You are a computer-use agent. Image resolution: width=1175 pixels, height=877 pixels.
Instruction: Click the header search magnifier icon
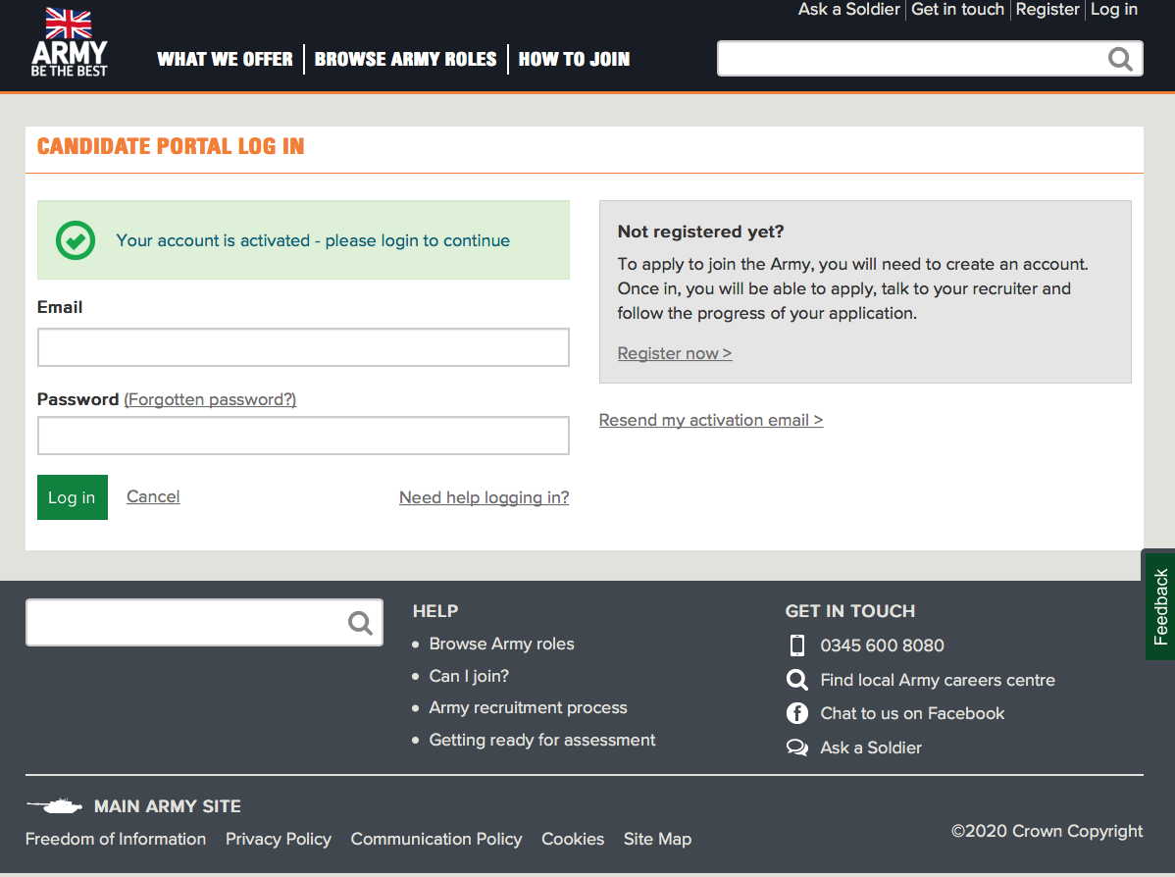(x=1120, y=59)
